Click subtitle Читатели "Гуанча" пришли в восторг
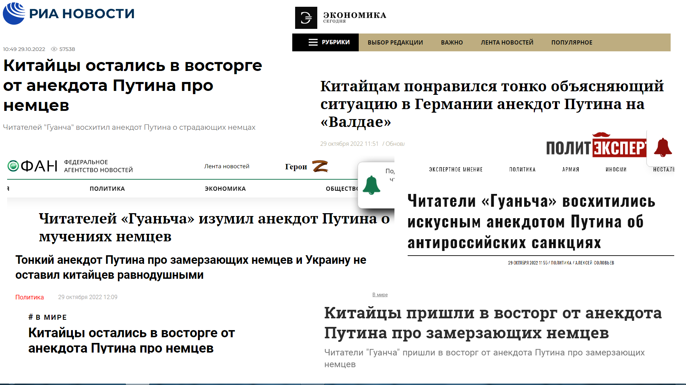The height and width of the screenshot is (385, 686). point(484,358)
